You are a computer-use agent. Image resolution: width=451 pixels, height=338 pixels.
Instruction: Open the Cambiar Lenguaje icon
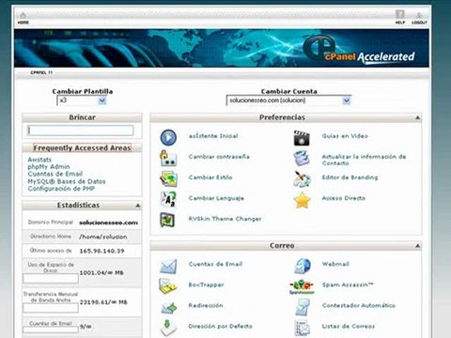[168, 199]
